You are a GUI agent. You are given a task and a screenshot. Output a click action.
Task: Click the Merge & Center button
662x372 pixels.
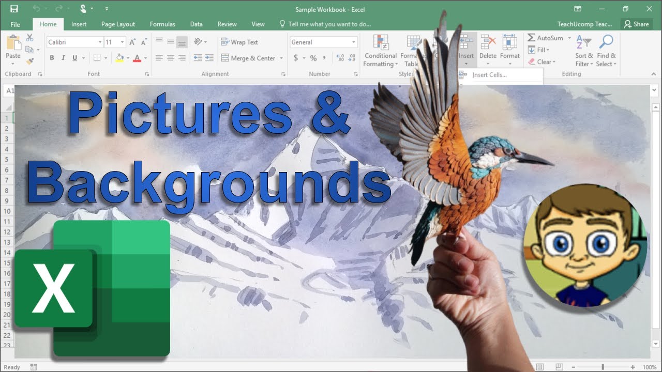tap(248, 58)
